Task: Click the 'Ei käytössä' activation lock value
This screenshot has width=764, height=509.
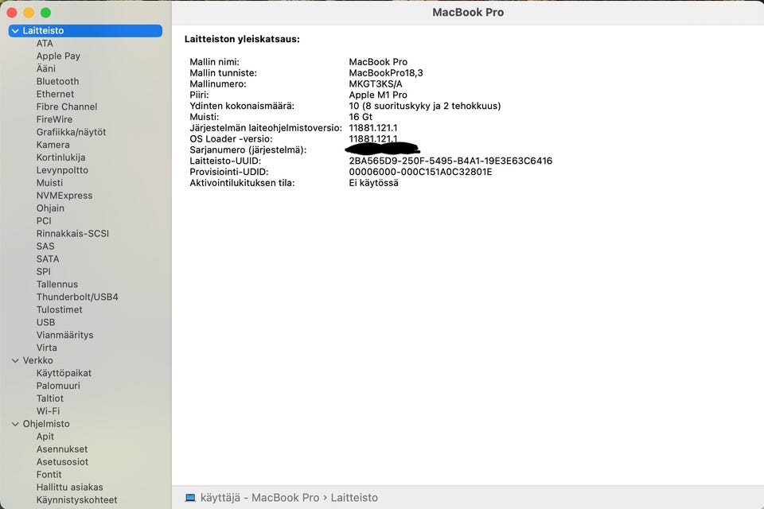Action: (374, 183)
